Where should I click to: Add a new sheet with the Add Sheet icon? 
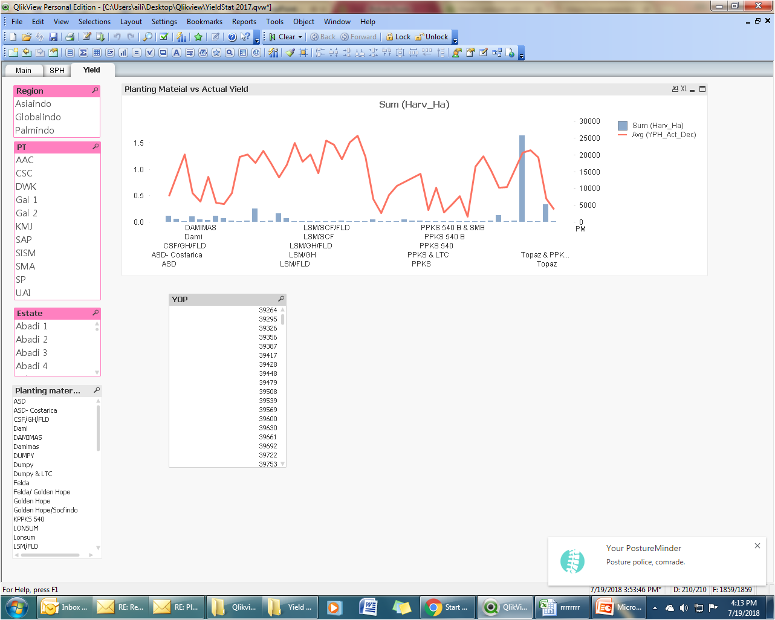tap(13, 53)
